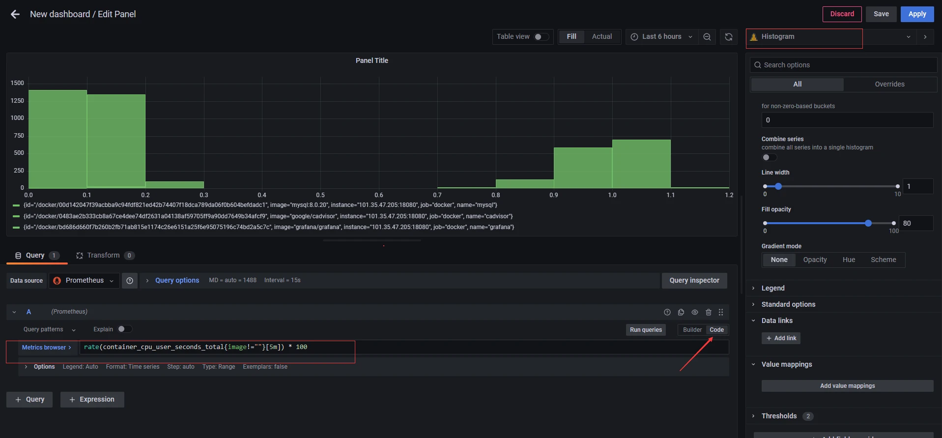Click the query A drag handle icon
The height and width of the screenshot is (438, 942).
(721, 312)
